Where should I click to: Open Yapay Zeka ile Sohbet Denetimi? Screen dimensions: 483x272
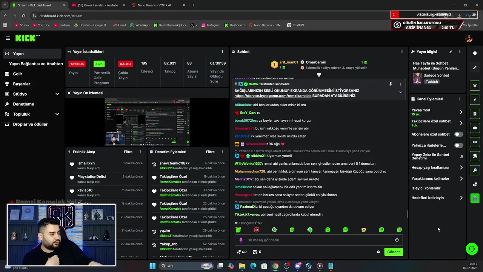pos(437,156)
